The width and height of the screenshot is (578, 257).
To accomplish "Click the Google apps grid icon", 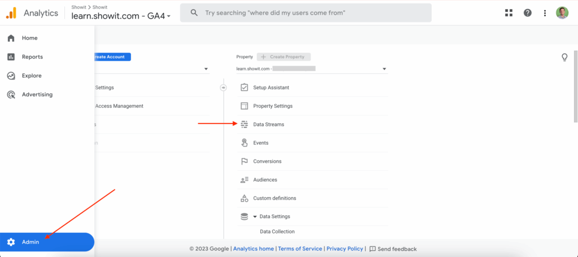I will point(509,13).
